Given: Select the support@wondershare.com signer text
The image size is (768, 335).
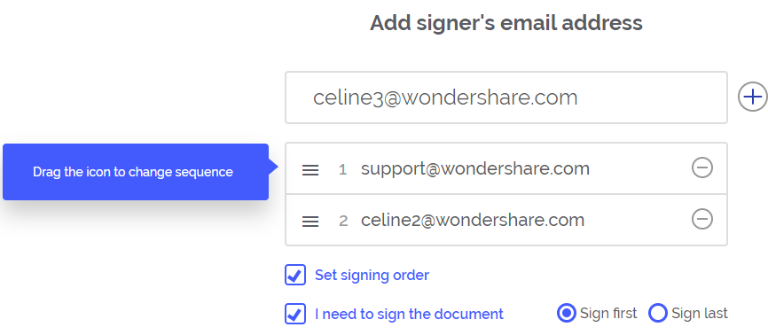Looking at the screenshot, I should coord(475,168).
